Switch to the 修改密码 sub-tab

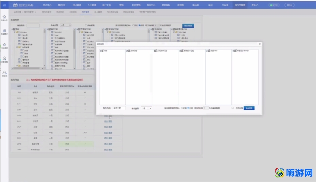[60, 12]
